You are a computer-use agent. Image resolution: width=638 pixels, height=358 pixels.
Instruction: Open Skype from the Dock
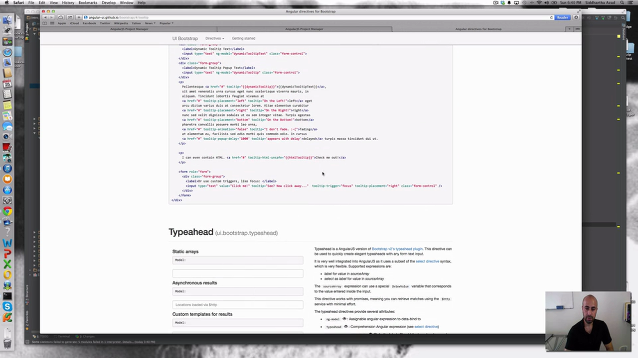7,306
